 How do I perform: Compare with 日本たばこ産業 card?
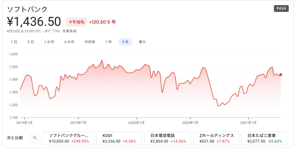point(264,139)
